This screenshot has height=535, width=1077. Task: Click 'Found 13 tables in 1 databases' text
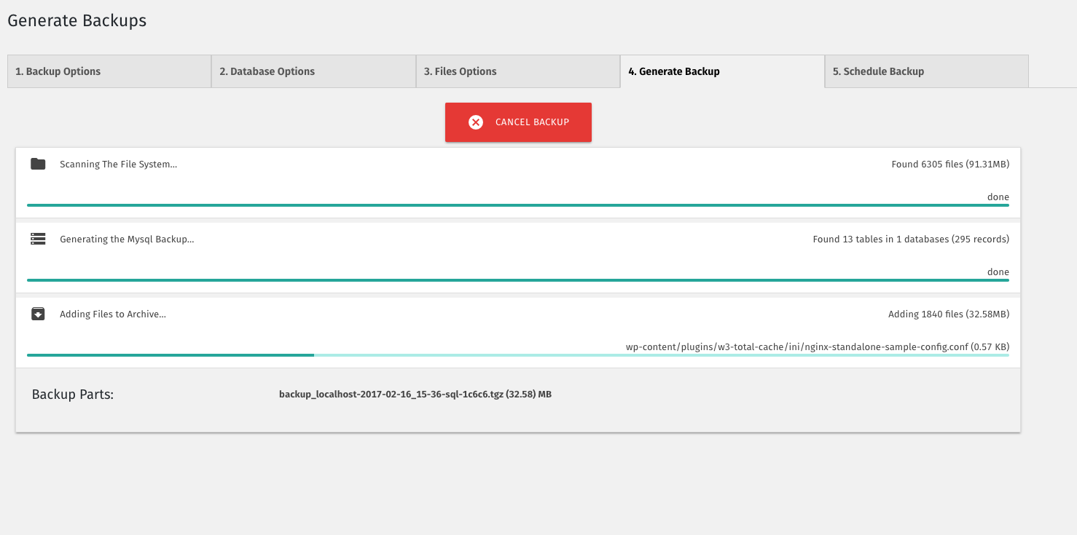[x=911, y=239]
